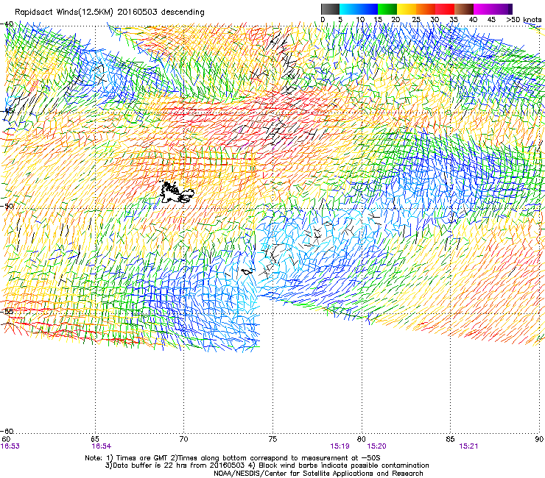Click the '-40' latitude label

[7, 24]
